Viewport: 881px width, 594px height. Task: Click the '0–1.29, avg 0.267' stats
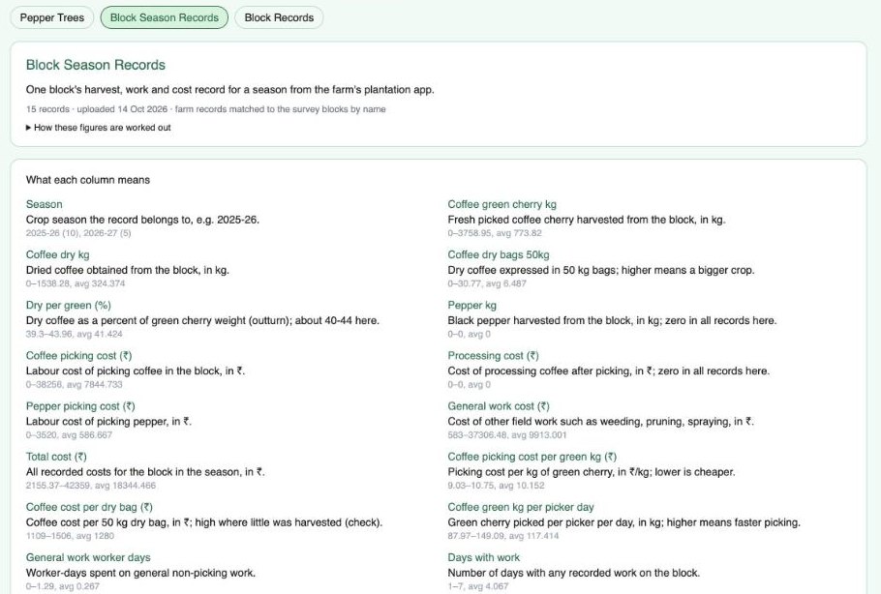(62, 586)
